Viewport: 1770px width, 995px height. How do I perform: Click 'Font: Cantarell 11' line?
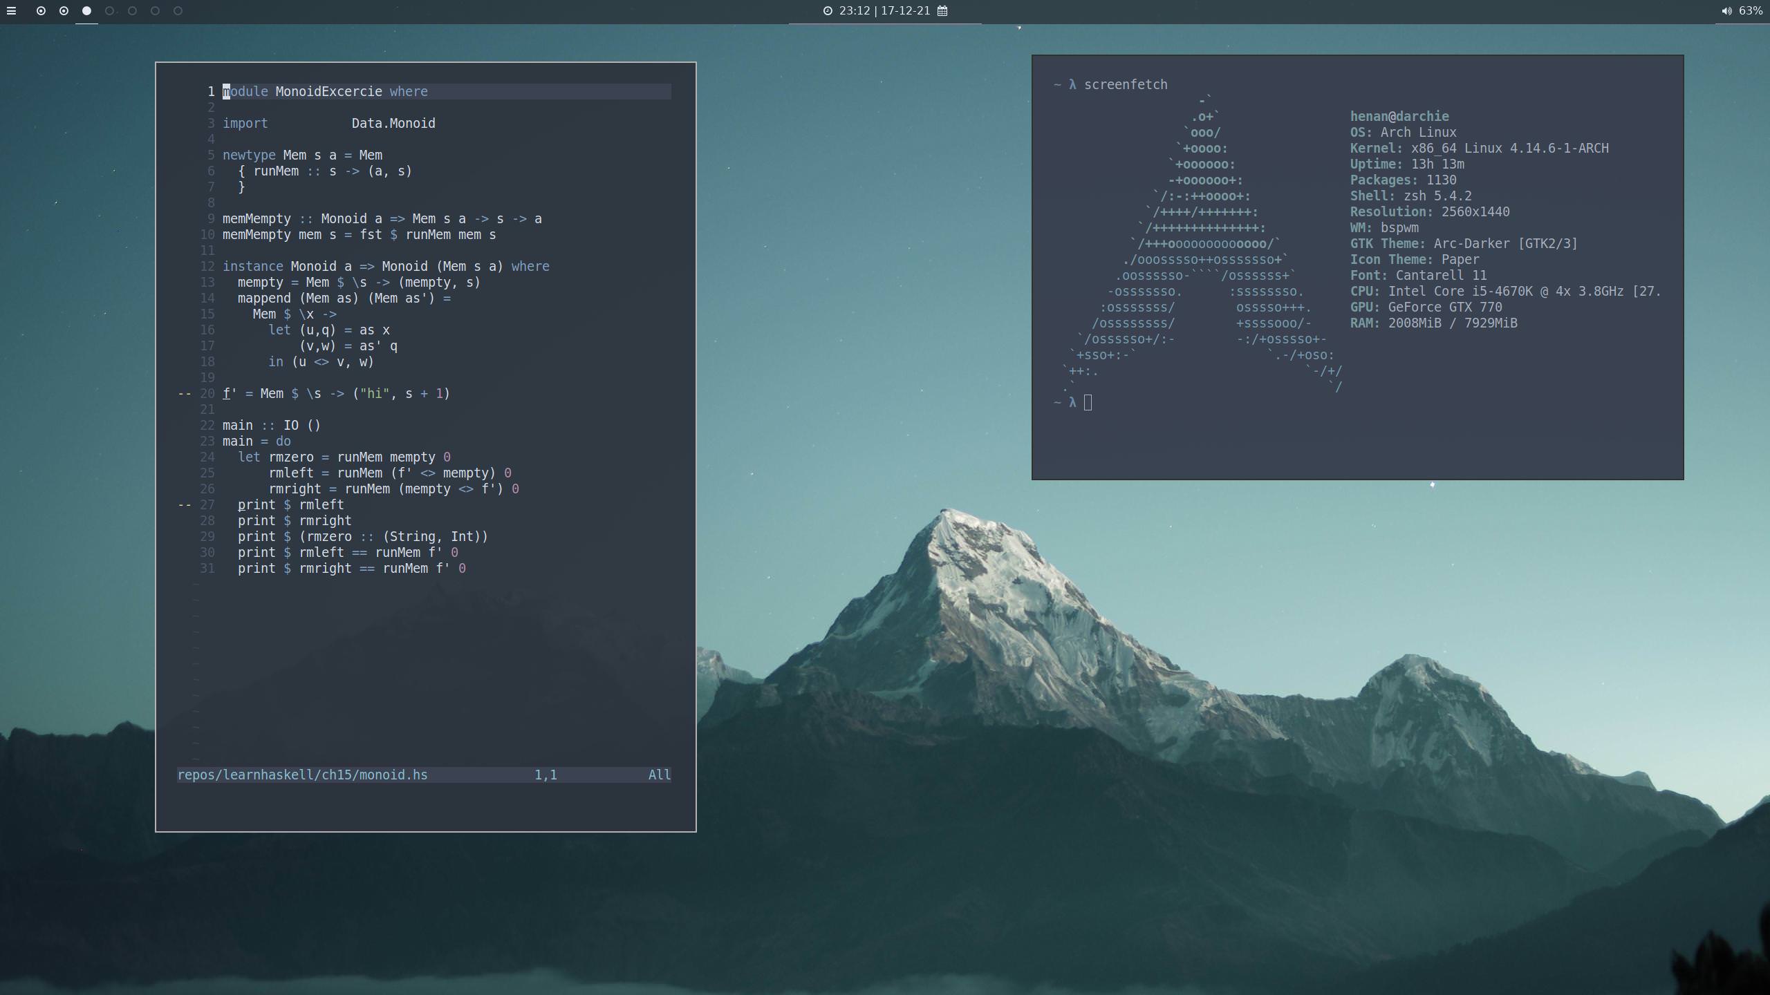coord(1419,275)
